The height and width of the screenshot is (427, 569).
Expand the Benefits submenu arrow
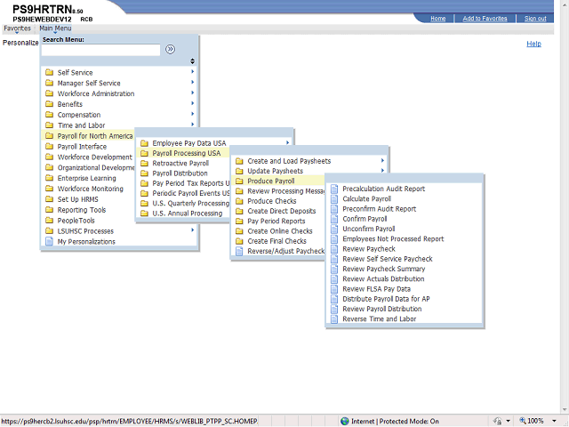[192, 103]
